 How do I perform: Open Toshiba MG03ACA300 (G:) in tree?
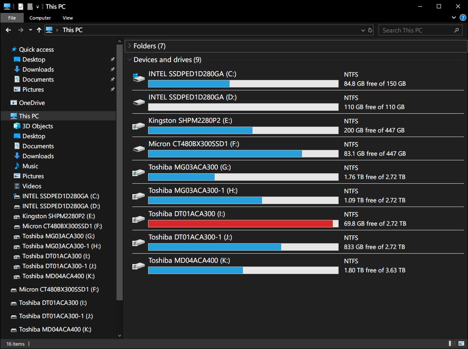59,236
